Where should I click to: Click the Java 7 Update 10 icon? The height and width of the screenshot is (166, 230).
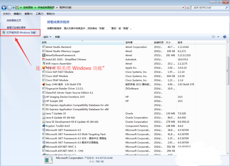pos(44,113)
